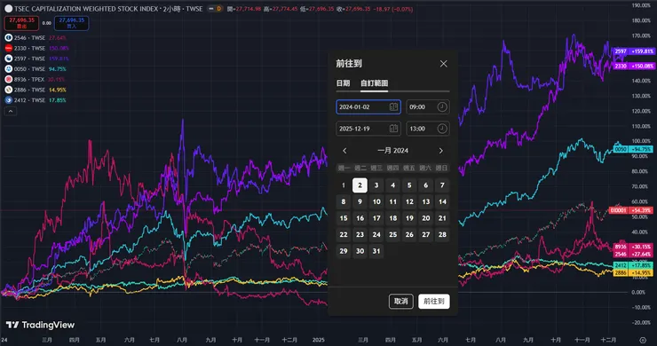Close the 前往到 dialog with X

coord(443,64)
